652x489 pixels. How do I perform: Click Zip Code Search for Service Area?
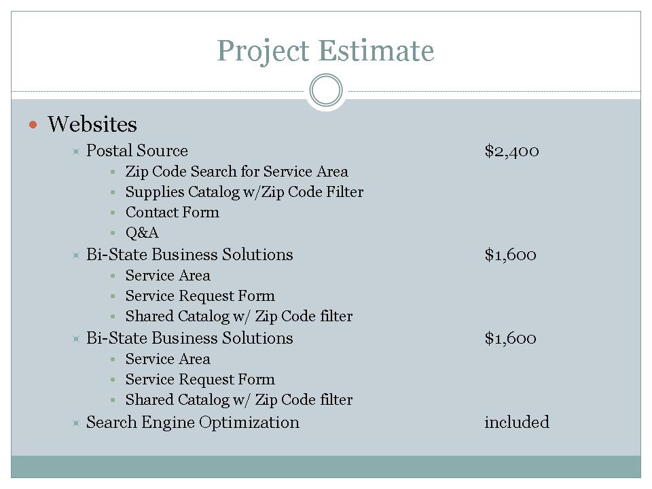click(x=236, y=172)
